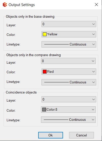Click the Ok button
Image resolution: width=102 pixels, height=141 pixels.
click(x=51, y=135)
